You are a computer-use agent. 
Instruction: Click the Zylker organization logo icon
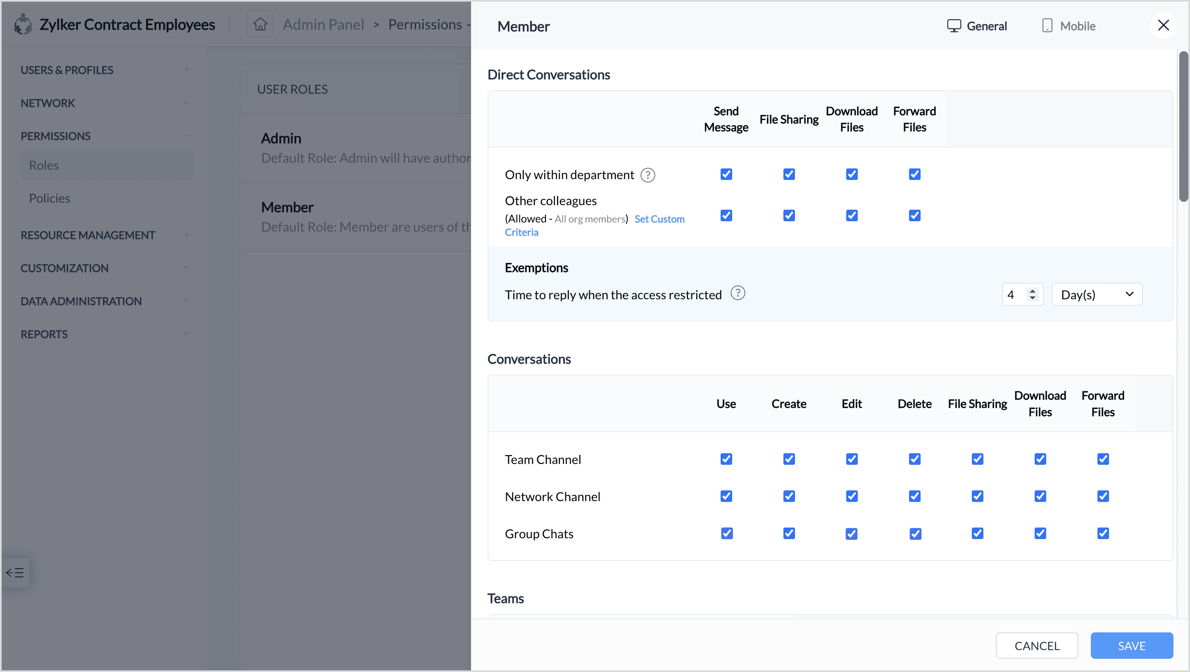point(23,24)
